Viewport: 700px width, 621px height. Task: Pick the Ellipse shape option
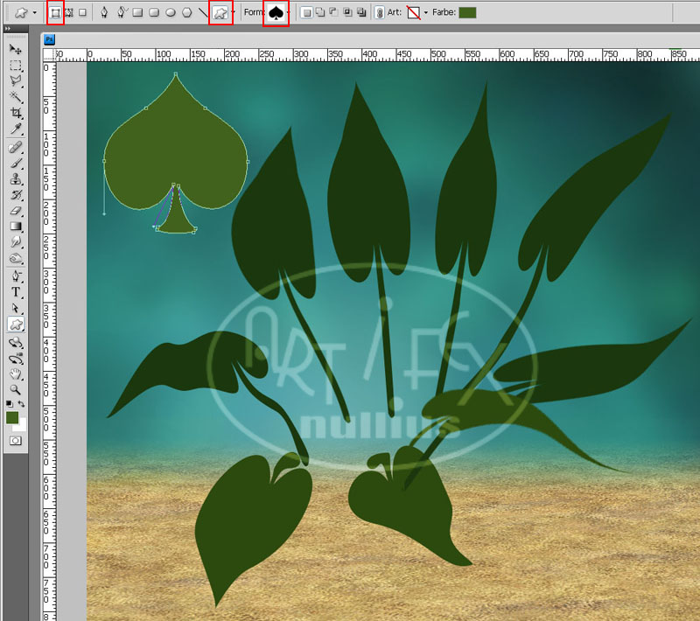pyautogui.click(x=171, y=12)
